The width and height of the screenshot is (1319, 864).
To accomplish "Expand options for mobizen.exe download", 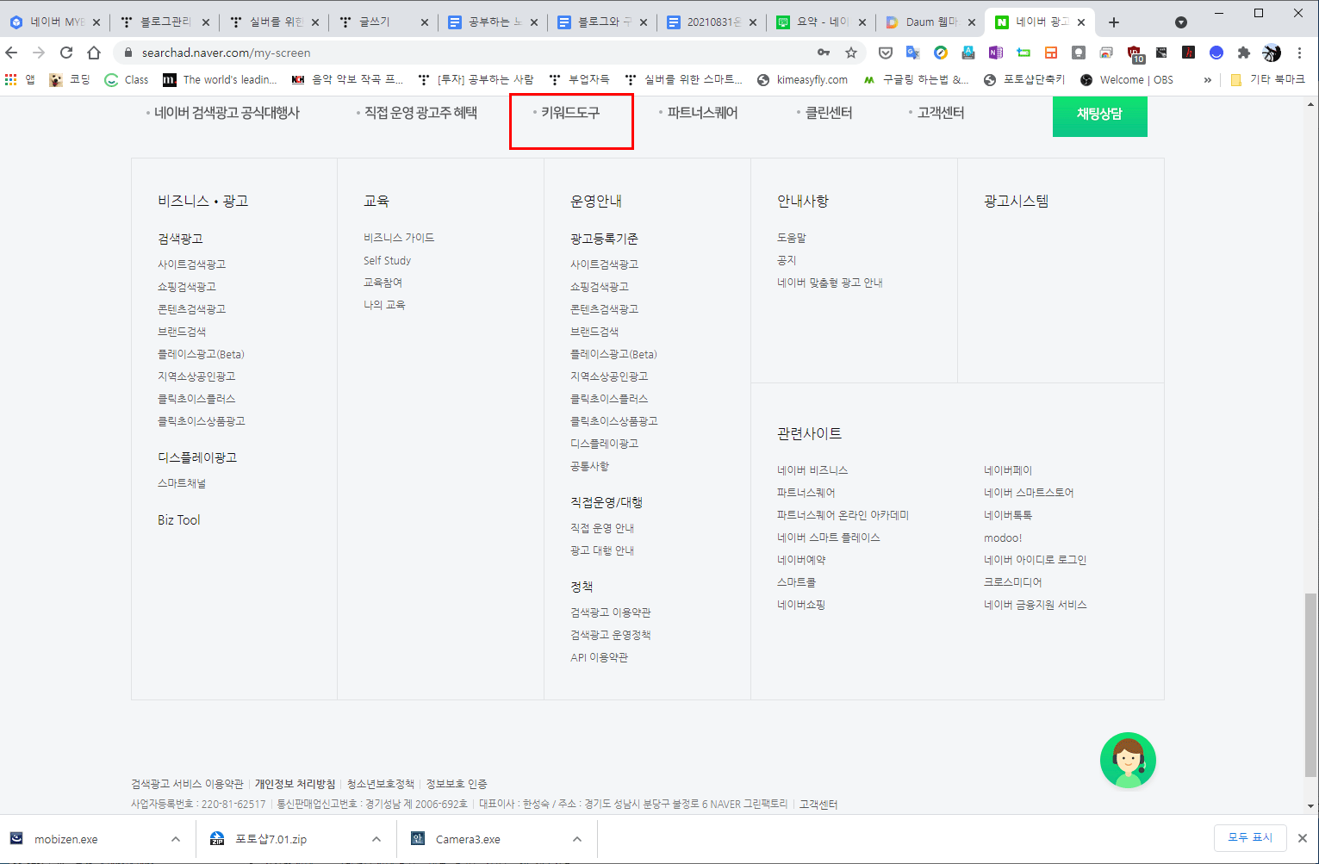I will pyautogui.click(x=176, y=839).
